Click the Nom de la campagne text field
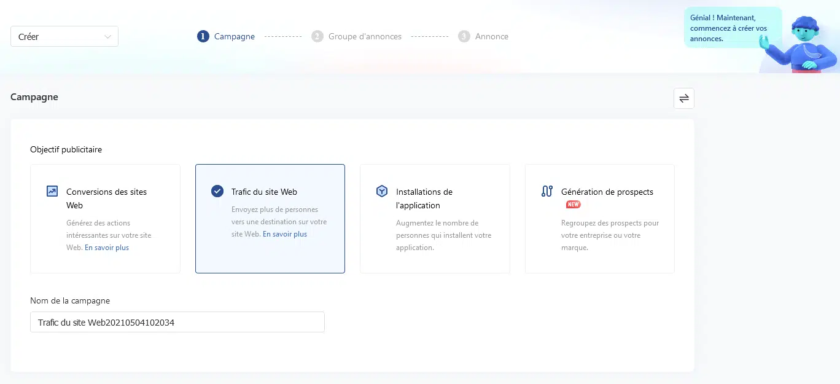This screenshot has height=384, width=840. pyautogui.click(x=177, y=322)
